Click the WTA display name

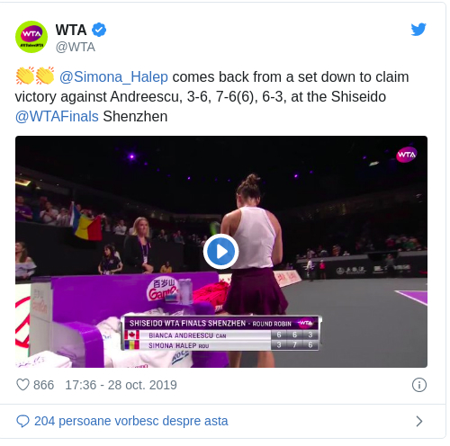click(71, 30)
